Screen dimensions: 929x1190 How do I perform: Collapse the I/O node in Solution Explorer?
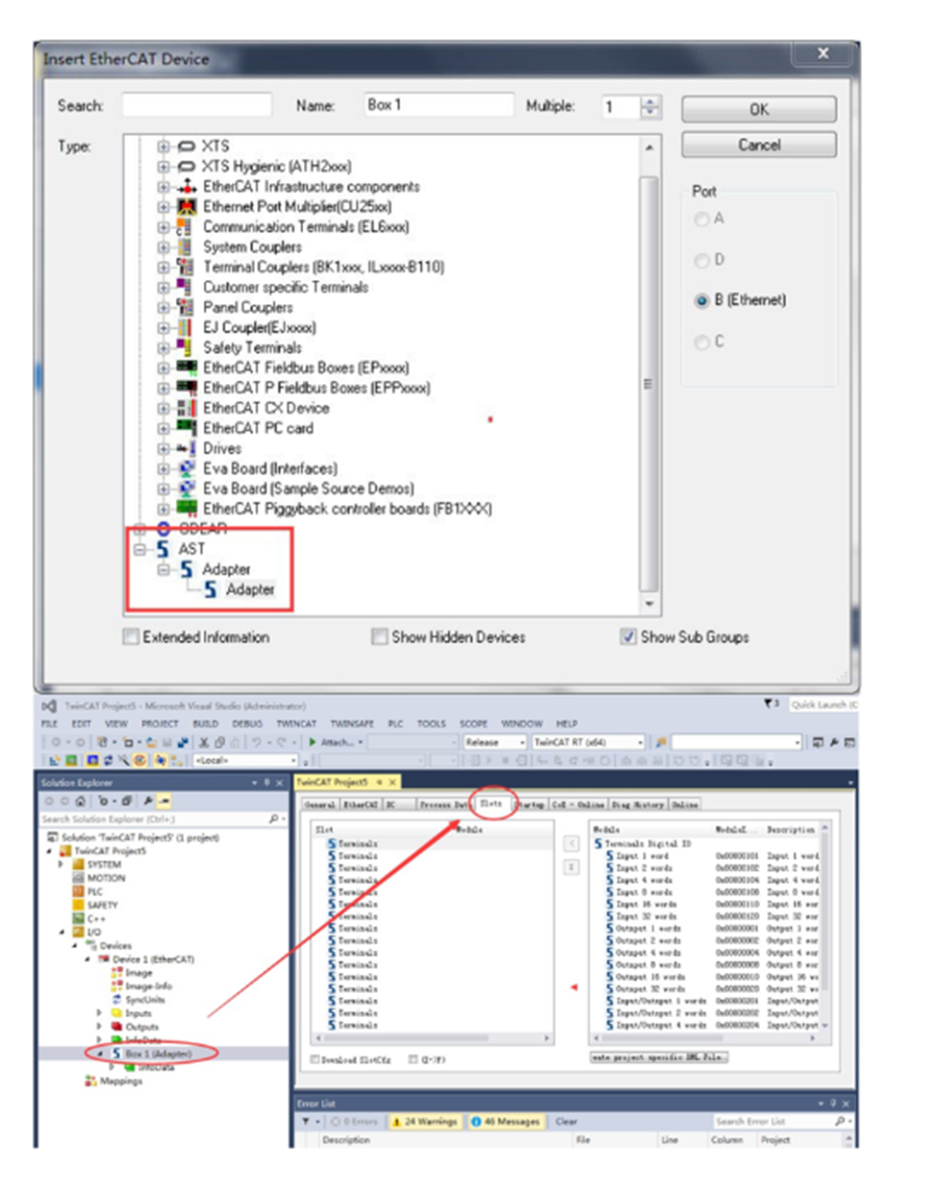click(63, 932)
